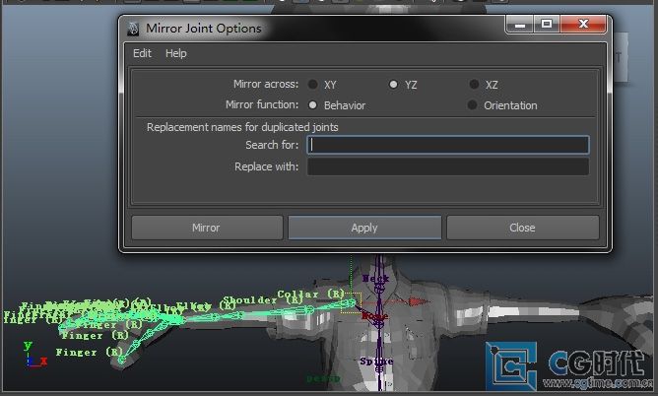Focus the Replace with text field
658x396 pixels.
pos(448,166)
